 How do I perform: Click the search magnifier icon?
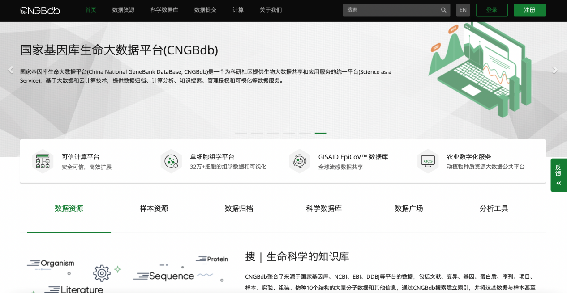443,10
